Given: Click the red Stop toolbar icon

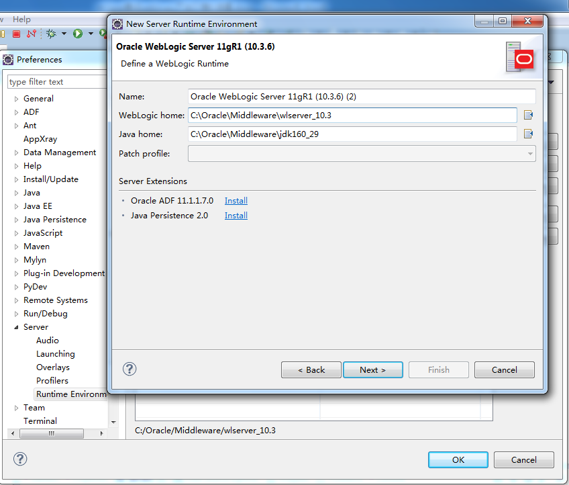Looking at the screenshot, I should click(16, 34).
